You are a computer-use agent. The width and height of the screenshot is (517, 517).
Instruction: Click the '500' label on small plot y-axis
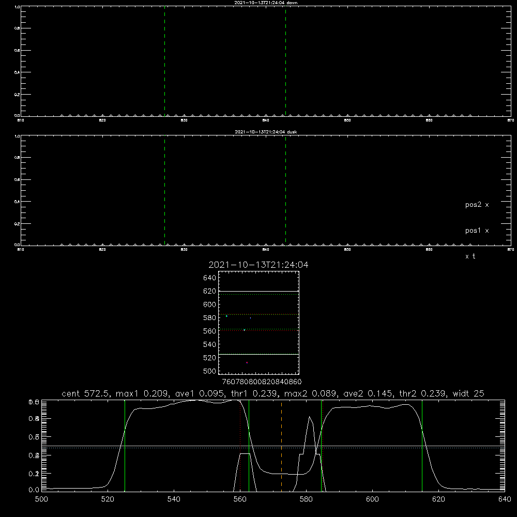coord(210,371)
